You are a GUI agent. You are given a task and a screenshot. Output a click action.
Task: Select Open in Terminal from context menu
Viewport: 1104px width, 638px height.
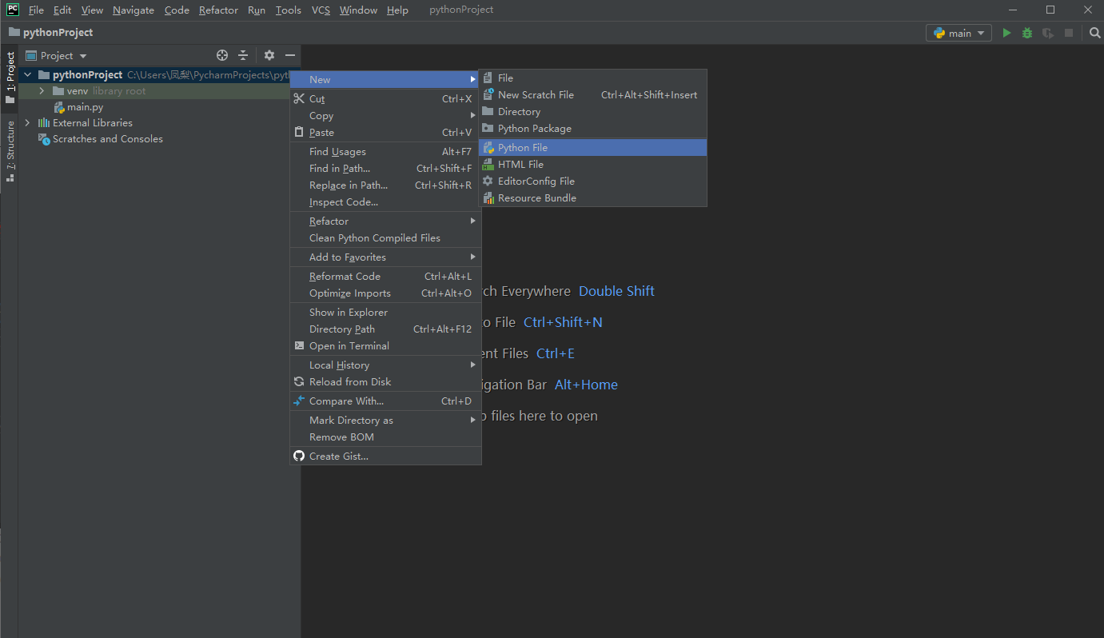pyautogui.click(x=347, y=345)
